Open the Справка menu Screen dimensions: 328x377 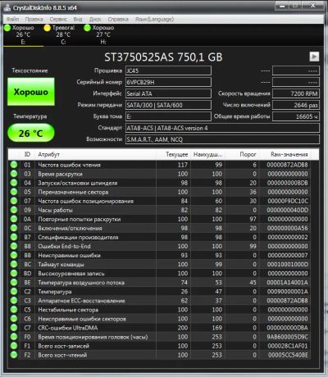pos(118,19)
